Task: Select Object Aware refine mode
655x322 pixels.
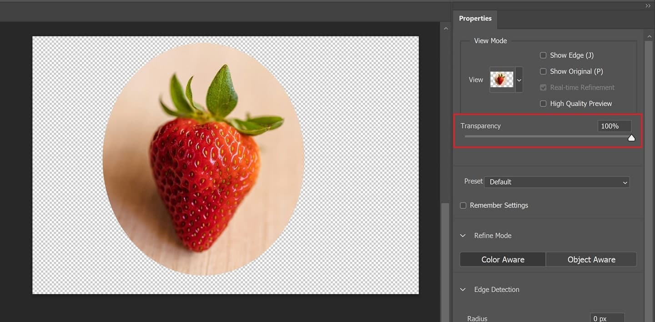Action: (591, 259)
